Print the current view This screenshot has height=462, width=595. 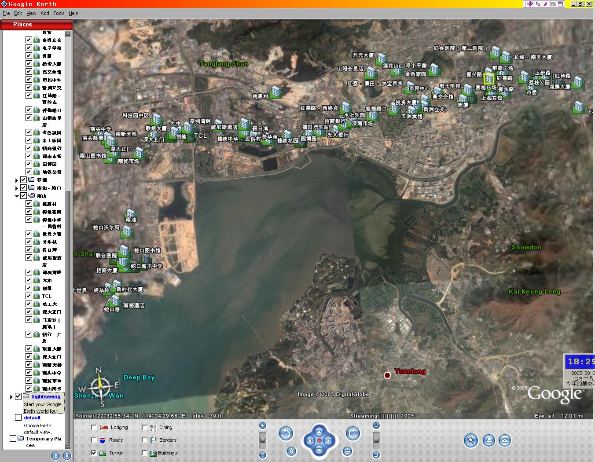(488, 440)
